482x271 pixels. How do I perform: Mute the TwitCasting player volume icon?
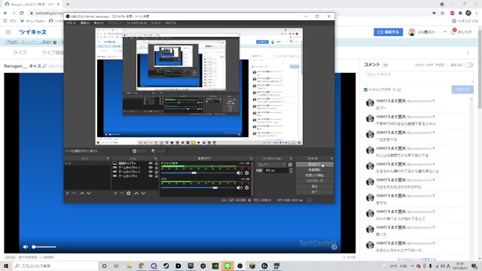pyautogui.click(x=26, y=247)
